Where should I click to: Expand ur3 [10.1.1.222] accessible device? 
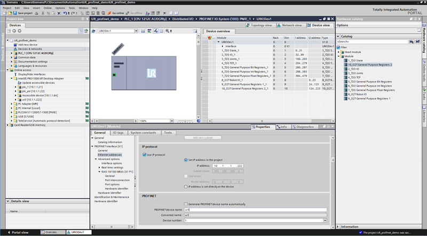(x=15, y=100)
